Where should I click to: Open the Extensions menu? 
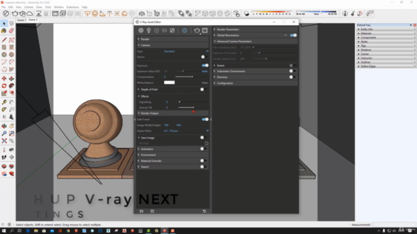(72, 7)
